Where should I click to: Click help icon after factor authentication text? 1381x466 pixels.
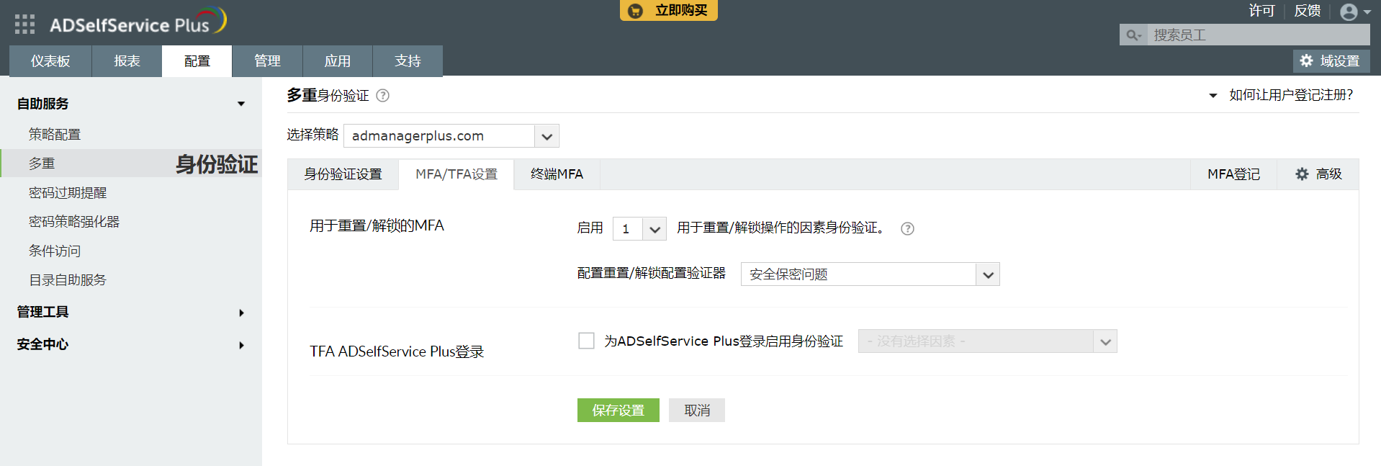tap(907, 228)
